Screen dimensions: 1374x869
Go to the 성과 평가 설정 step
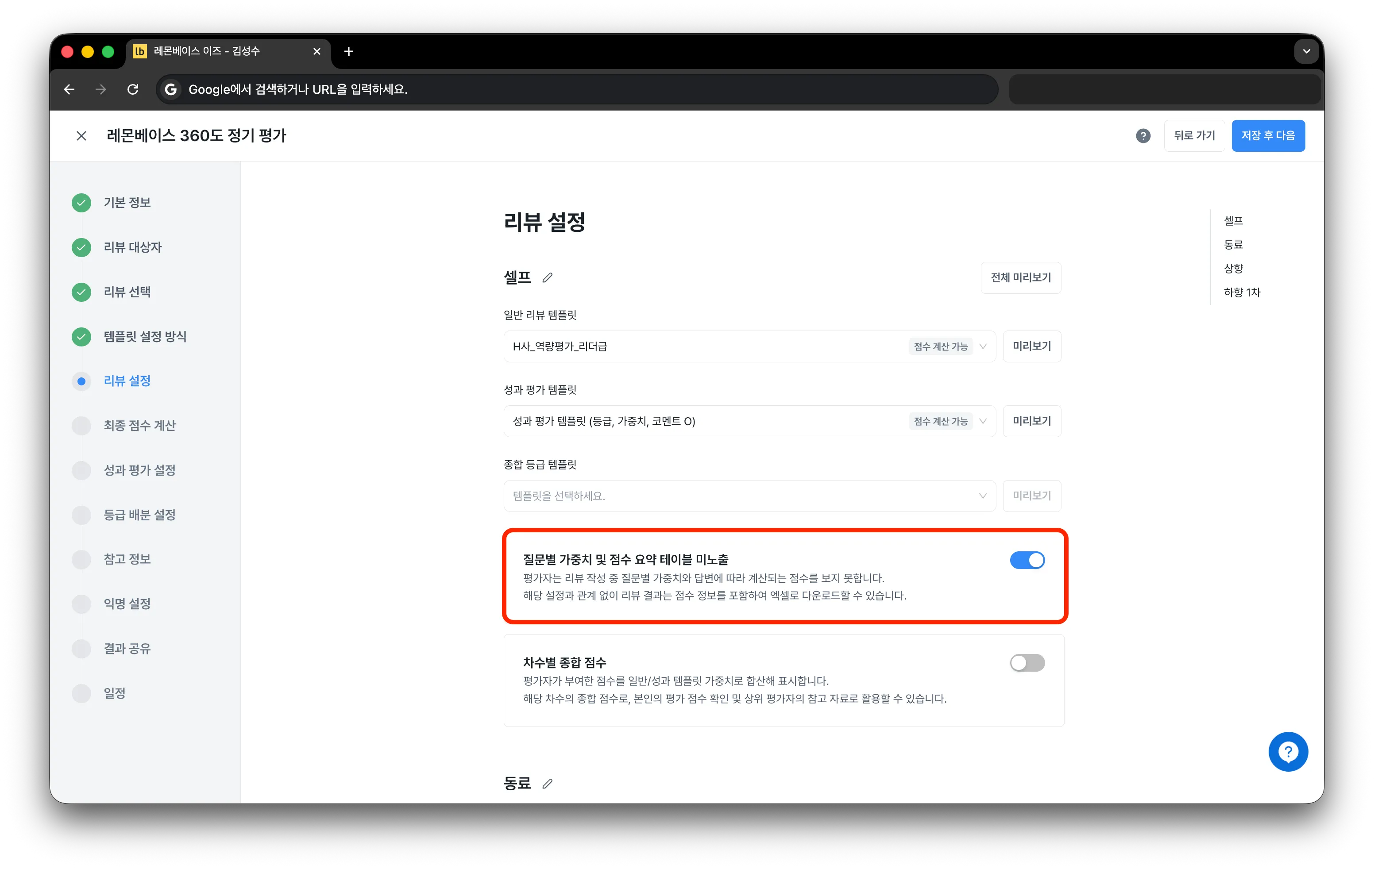coord(139,470)
